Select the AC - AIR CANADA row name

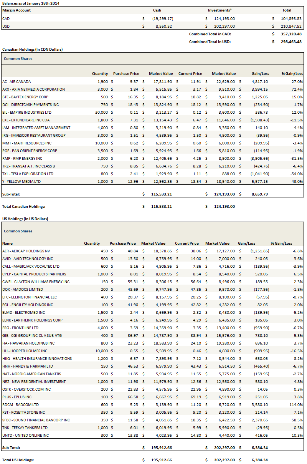(x=17, y=81)
